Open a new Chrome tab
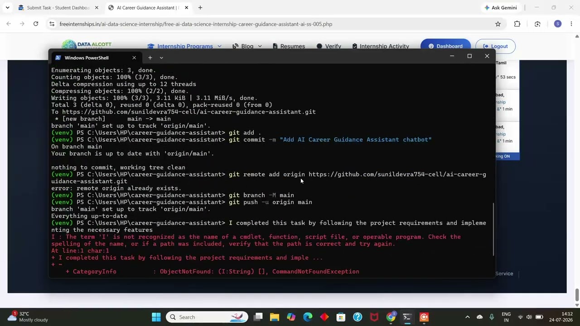Image resolution: width=580 pixels, height=326 pixels. (200, 8)
